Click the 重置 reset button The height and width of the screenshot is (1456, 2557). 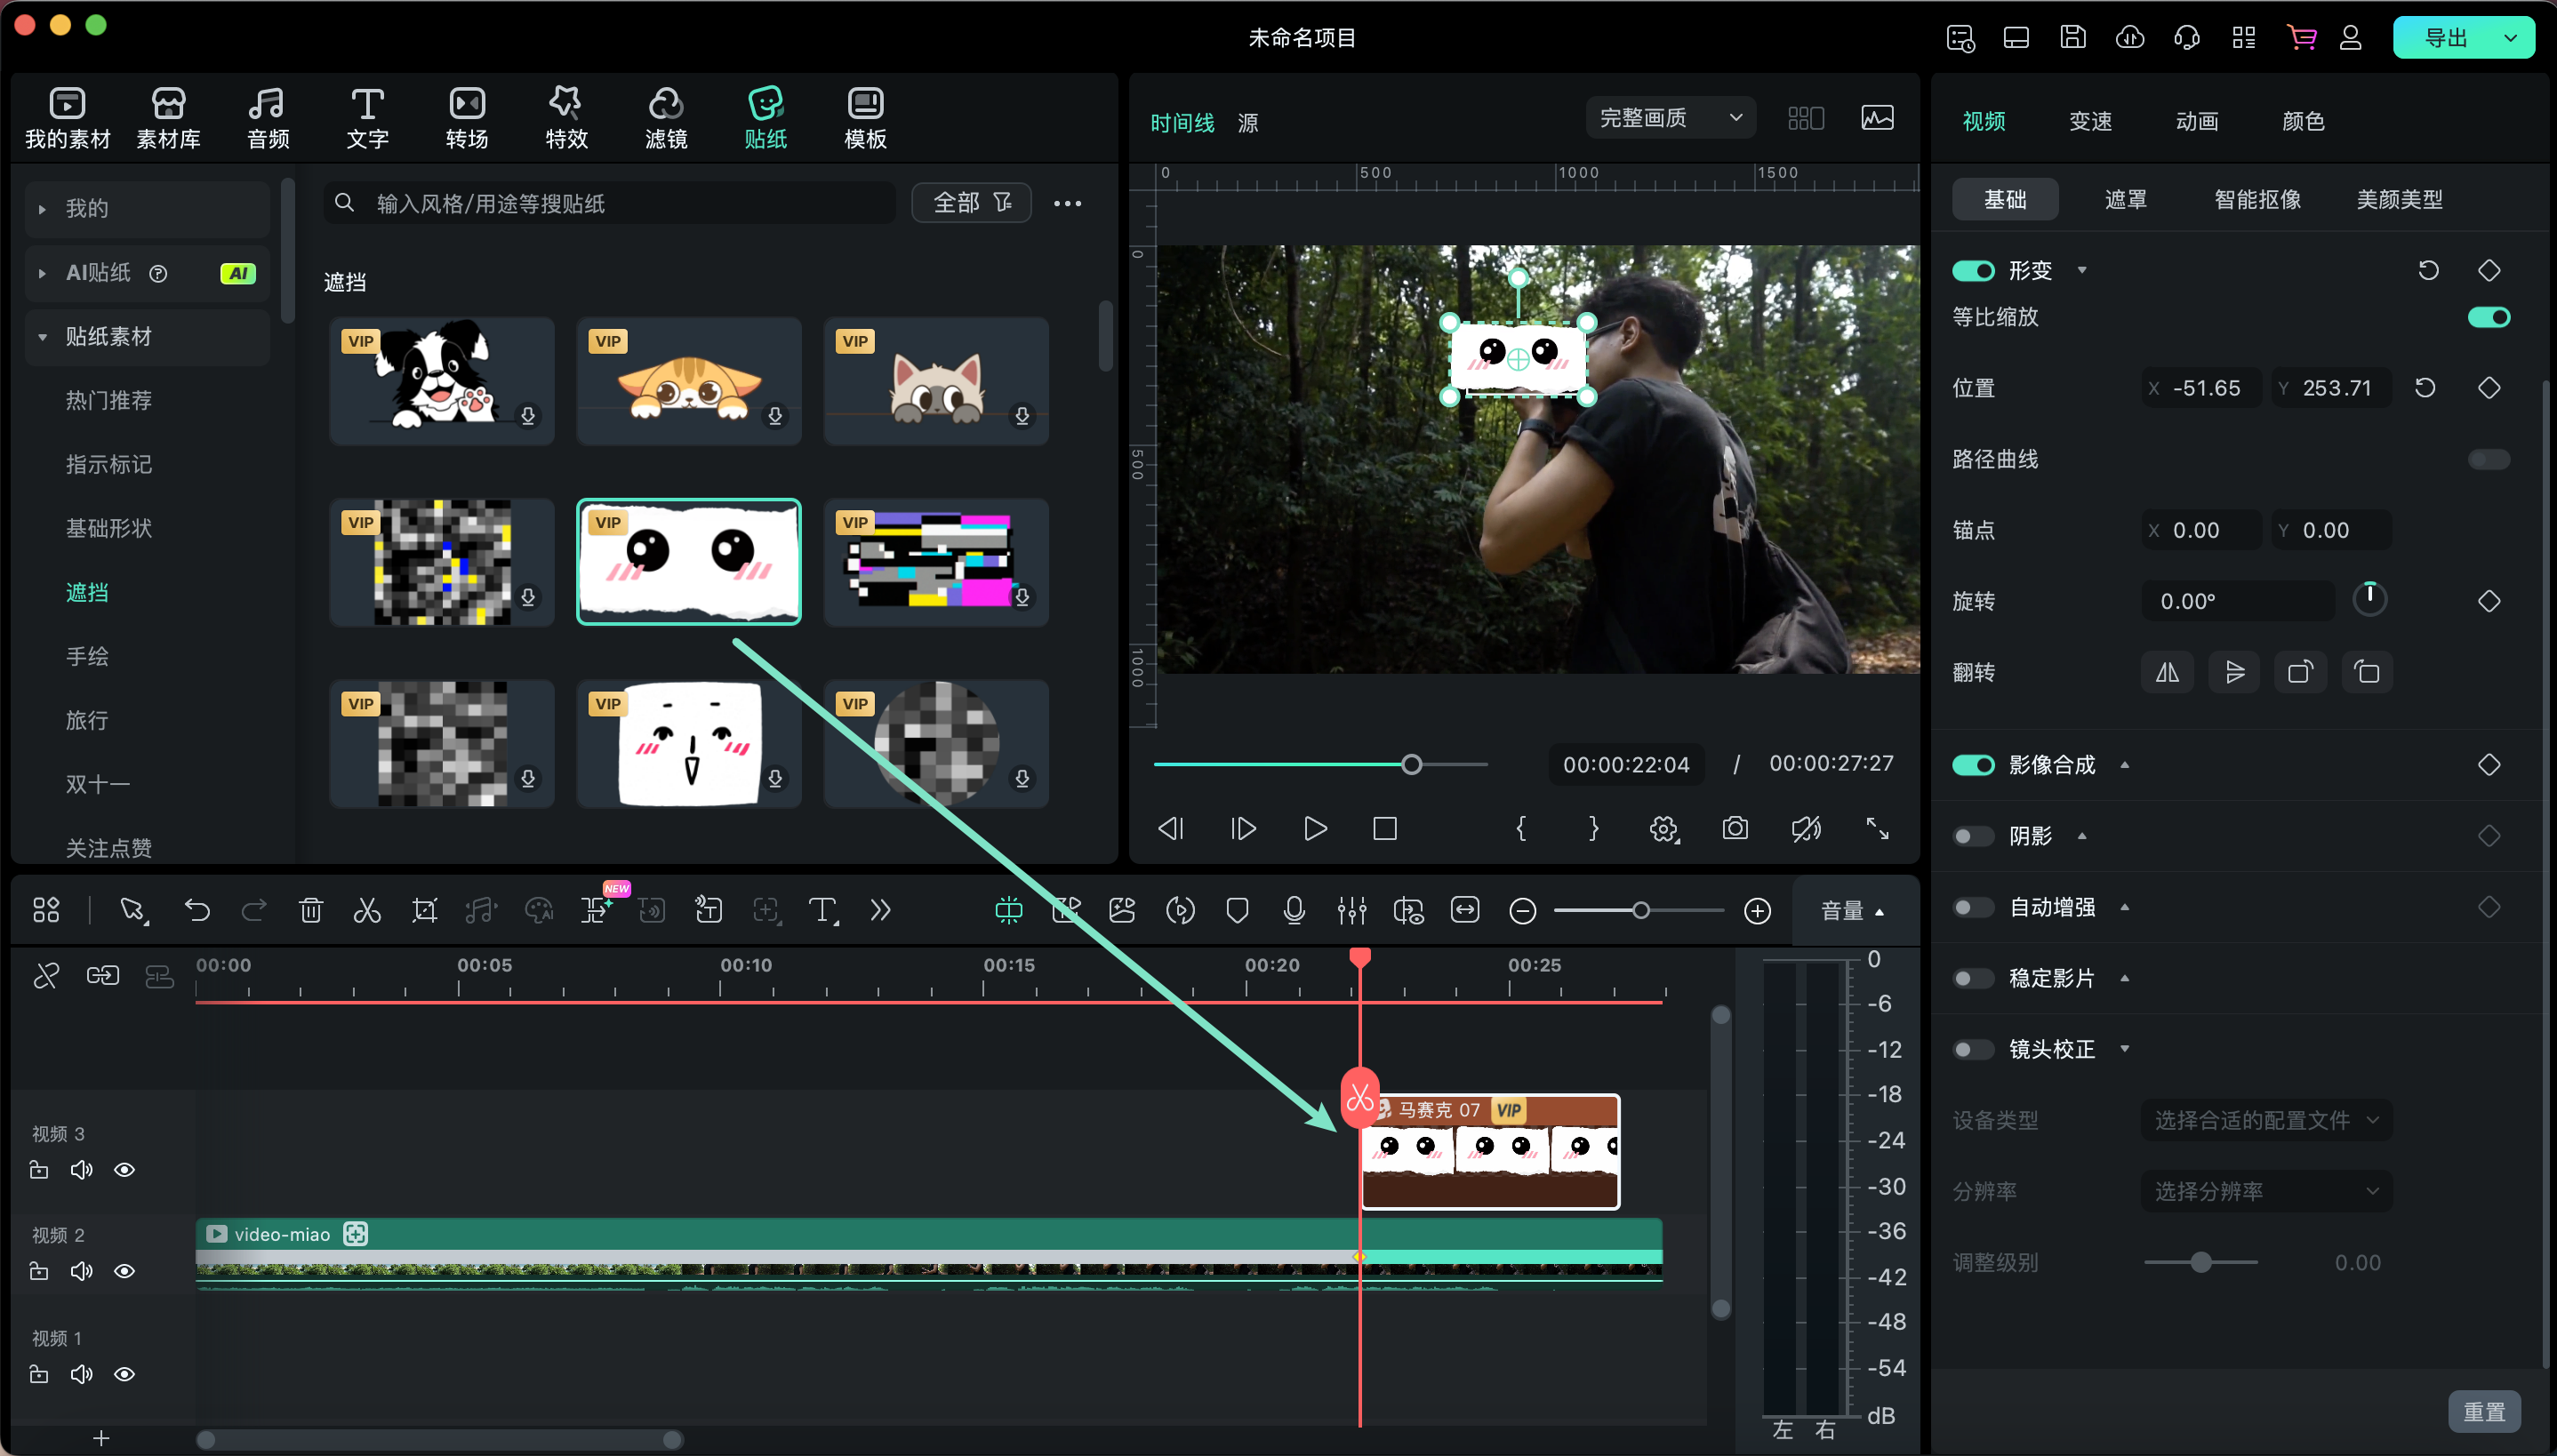pos(2483,1411)
